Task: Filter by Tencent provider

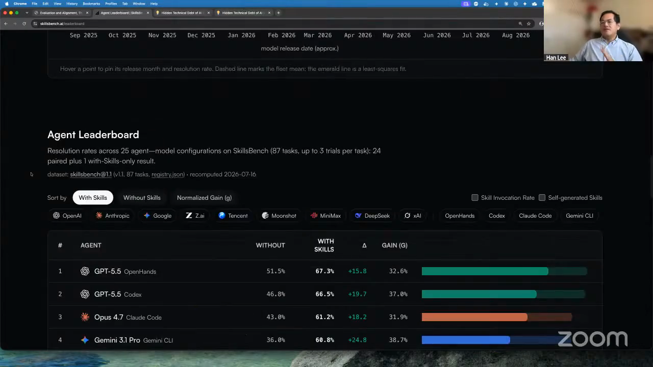Action: 233,216
